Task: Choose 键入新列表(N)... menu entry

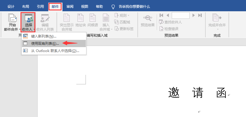Action: pos(54,36)
